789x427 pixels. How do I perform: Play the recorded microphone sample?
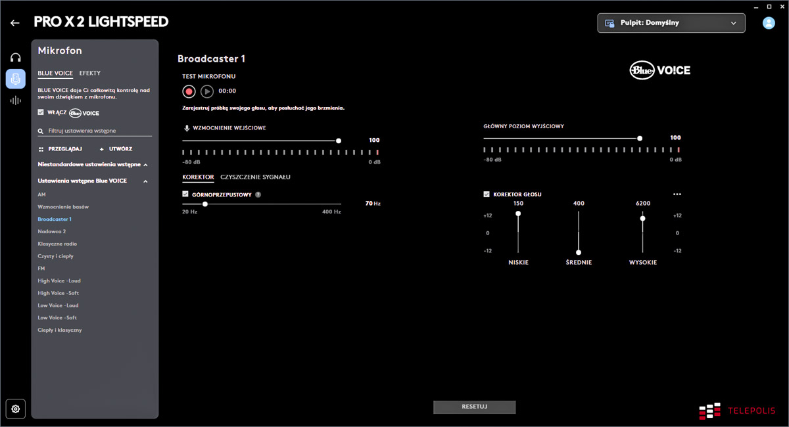pyautogui.click(x=207, y=91)
